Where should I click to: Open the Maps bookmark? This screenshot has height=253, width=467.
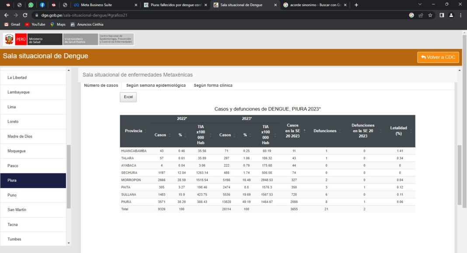pyautogui.click(x=58, y=24)
